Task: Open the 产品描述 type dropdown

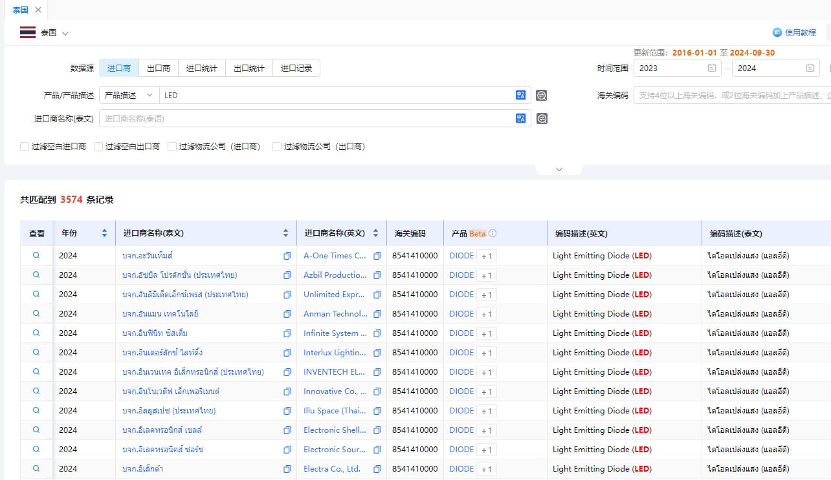Action: [129, 95]
